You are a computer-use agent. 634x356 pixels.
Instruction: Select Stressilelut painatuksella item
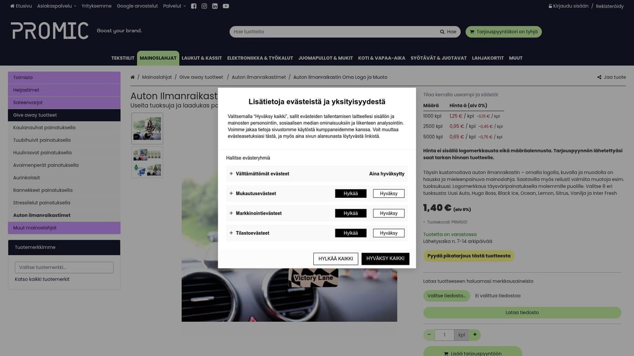(64, 203)
